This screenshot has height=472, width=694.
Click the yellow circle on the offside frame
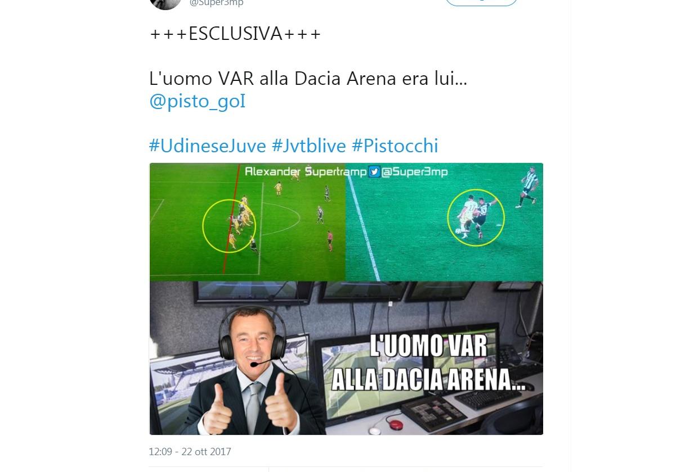coord(229,225)
